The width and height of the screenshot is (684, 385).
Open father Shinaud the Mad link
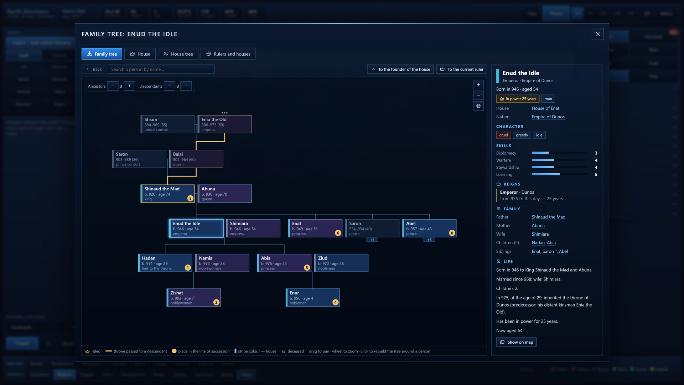(x=548, y=217)
